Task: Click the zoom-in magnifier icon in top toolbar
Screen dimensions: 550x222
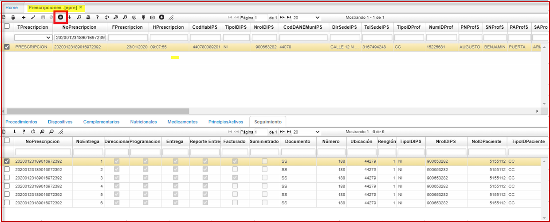Action: [x=116, y=17]
